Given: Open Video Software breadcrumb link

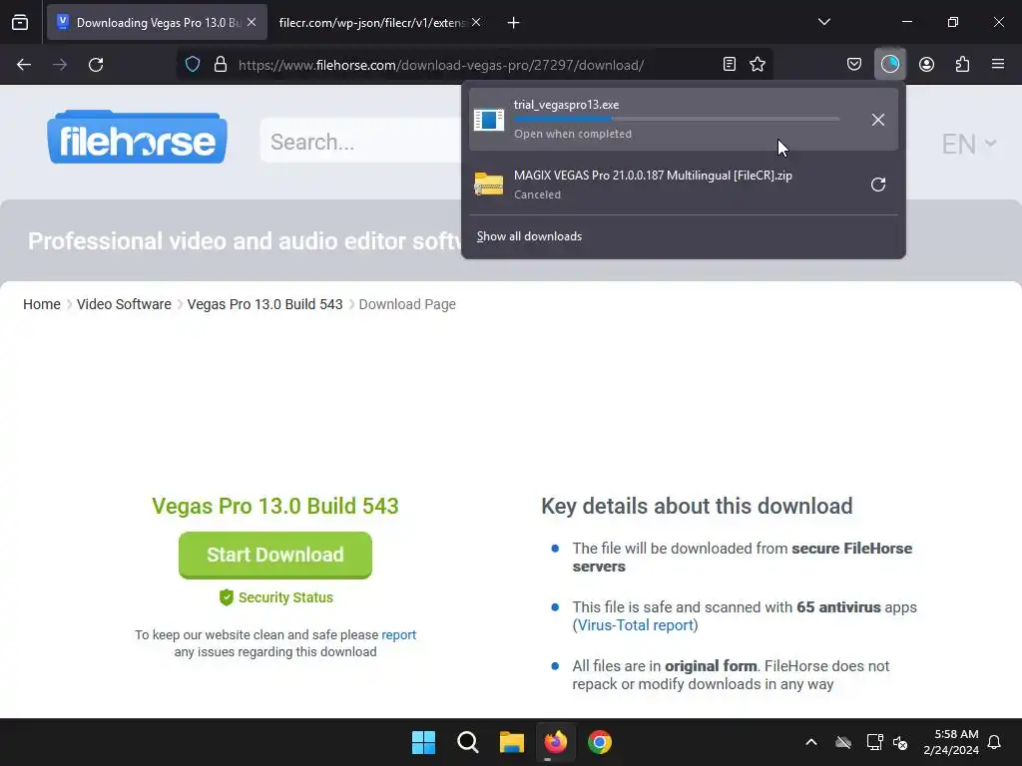Looking at the screenshot, I should click(124, 304).
